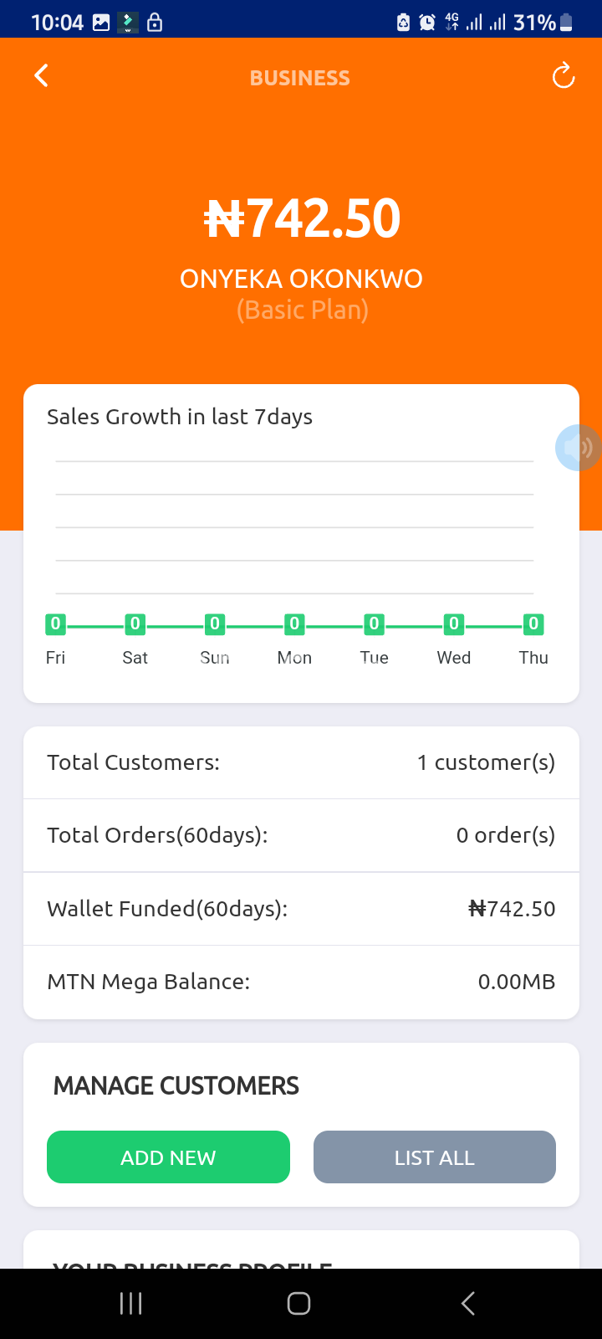Screen dimensions: 602x1339
Task: Open the Total Customers row
Action: tap(301, 762)
